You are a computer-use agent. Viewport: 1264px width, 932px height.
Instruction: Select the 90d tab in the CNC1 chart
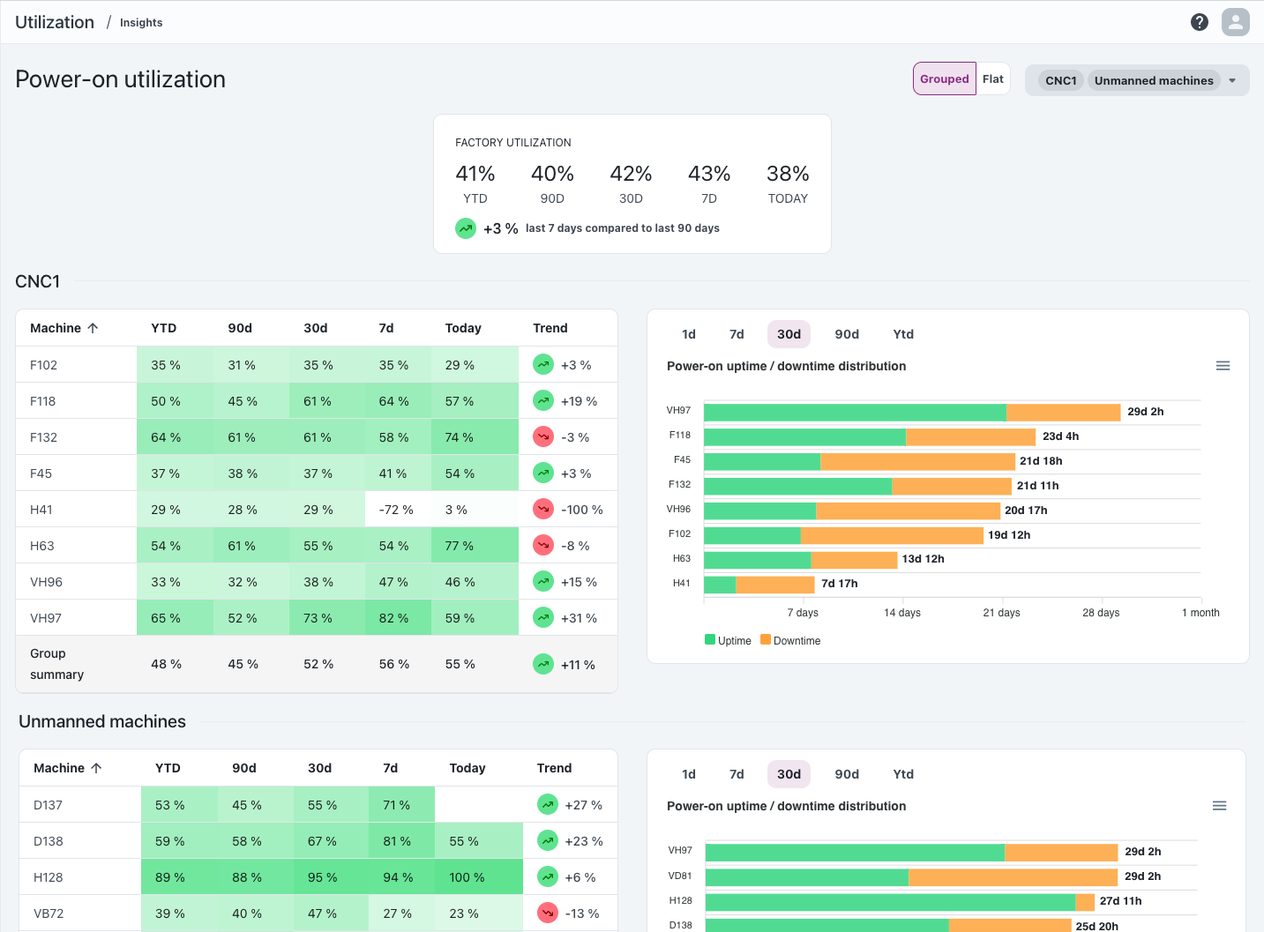[x=847, y=334]
